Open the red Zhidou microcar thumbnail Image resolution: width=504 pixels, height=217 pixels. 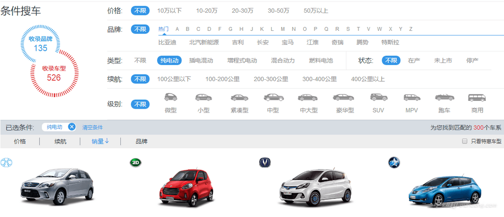(186, 188)
